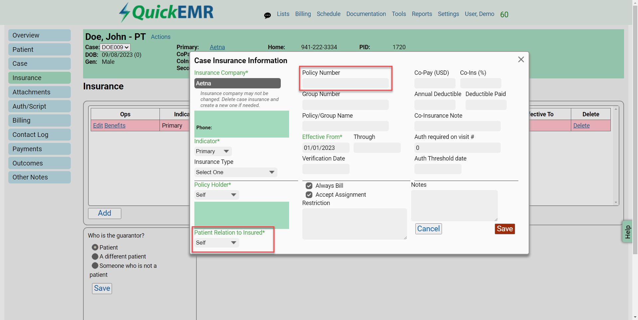Click the Aetna primary insurance link
Image resolution: width=638 pixels, height=320 pixels.
tap(217, 47)
